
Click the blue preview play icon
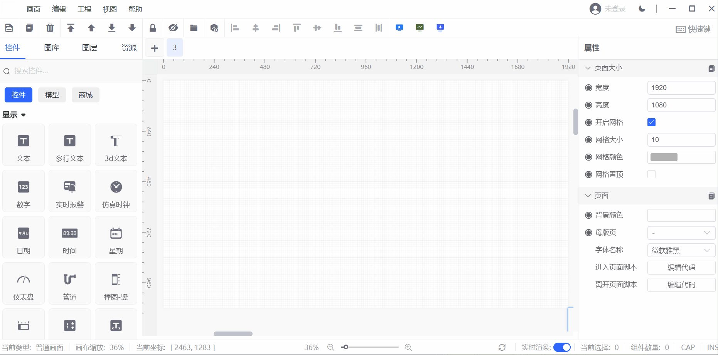click(399, 28)
